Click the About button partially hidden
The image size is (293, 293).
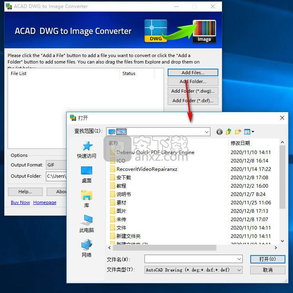(57, 192)
